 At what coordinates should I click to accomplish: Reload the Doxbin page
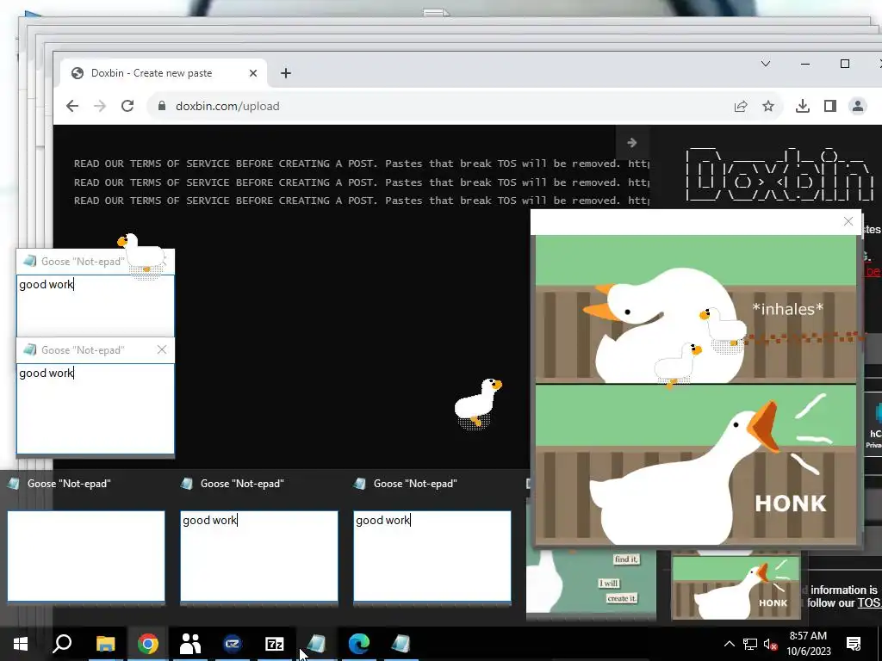[127, 106]
